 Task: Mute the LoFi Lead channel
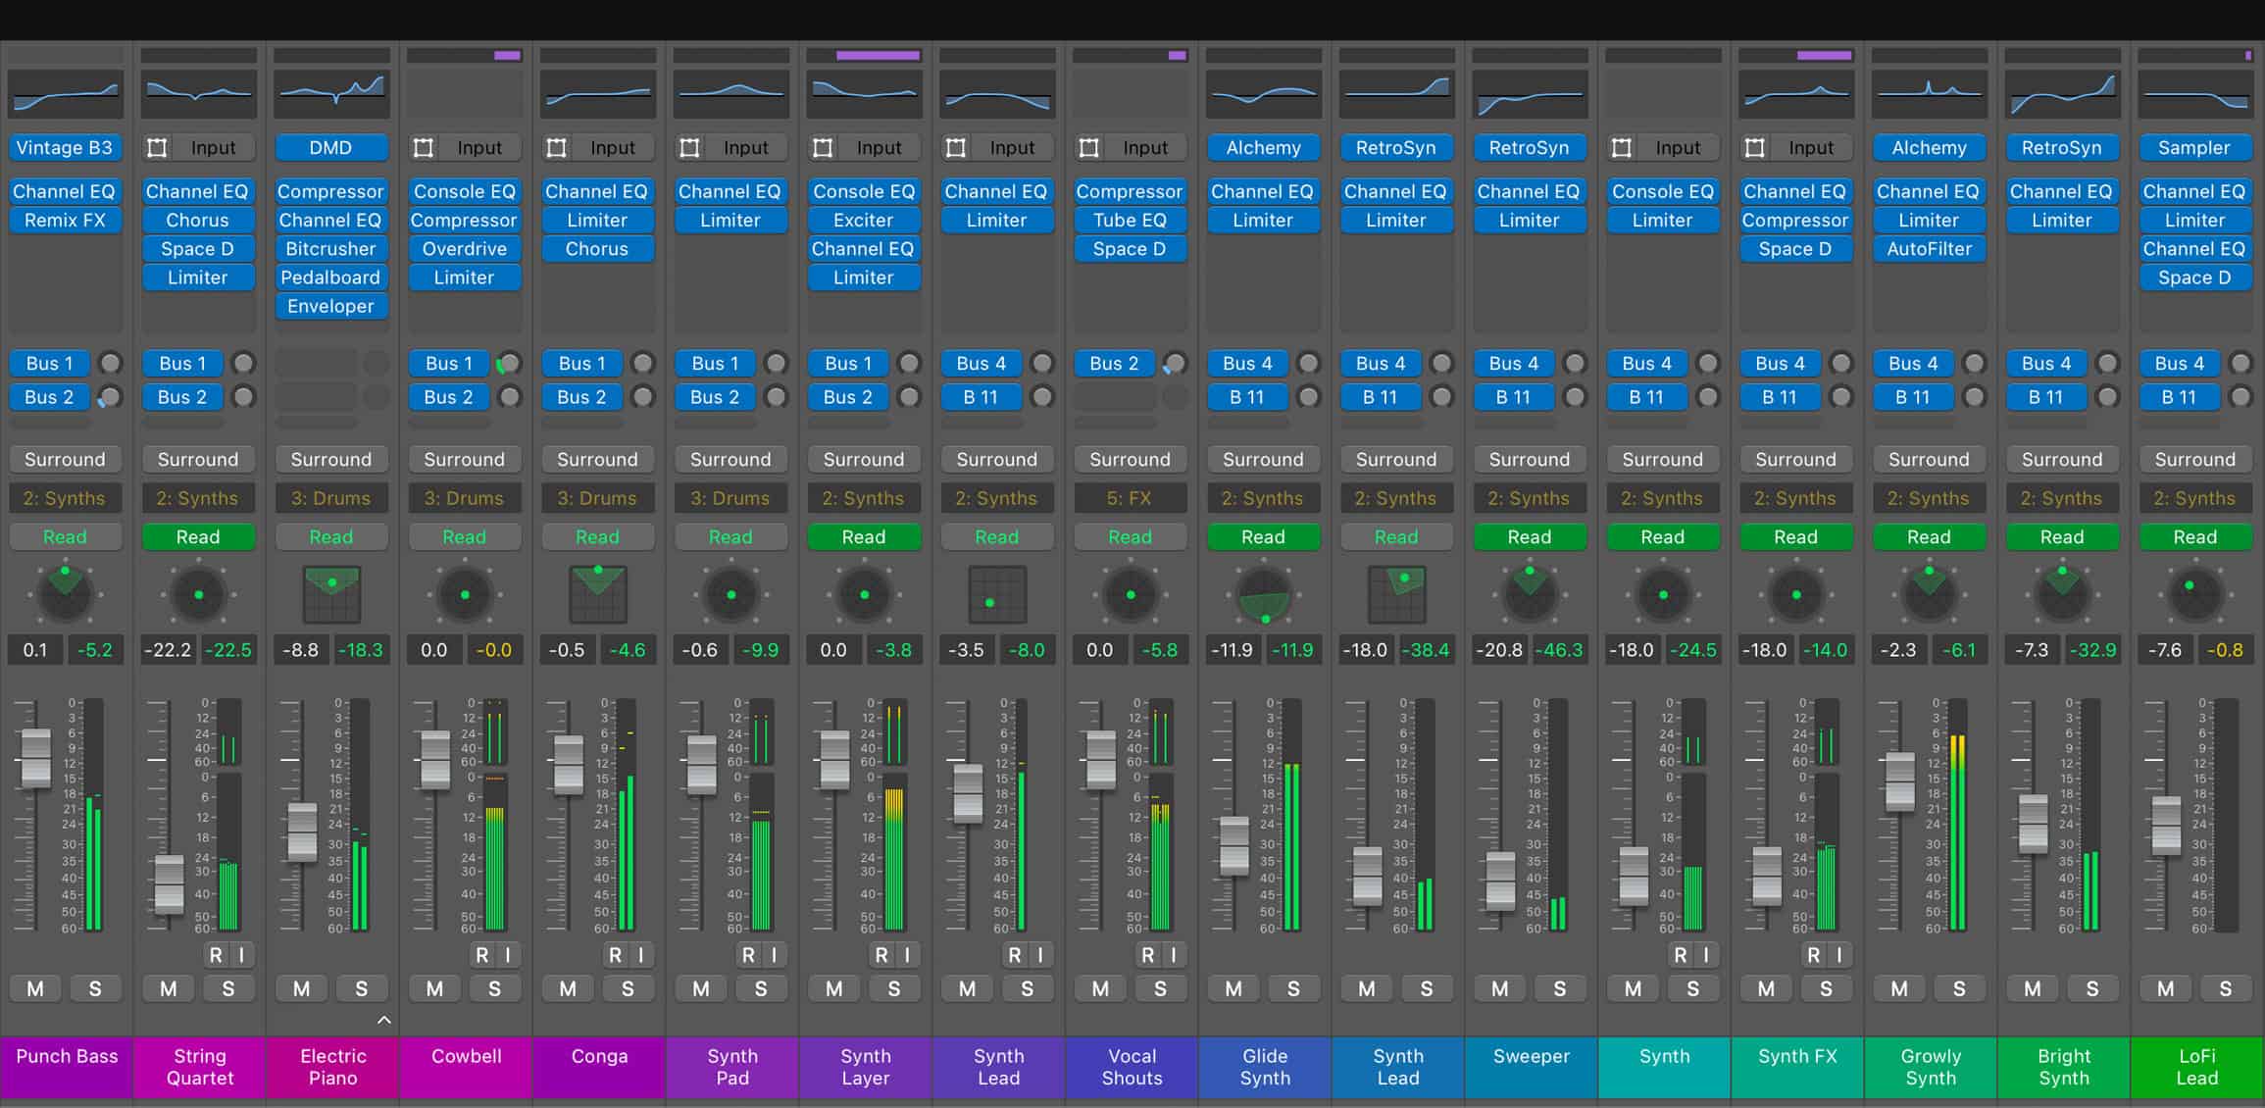(x=2166, y=989)
